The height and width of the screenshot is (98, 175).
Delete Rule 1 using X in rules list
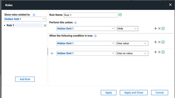tap(45, 26)
